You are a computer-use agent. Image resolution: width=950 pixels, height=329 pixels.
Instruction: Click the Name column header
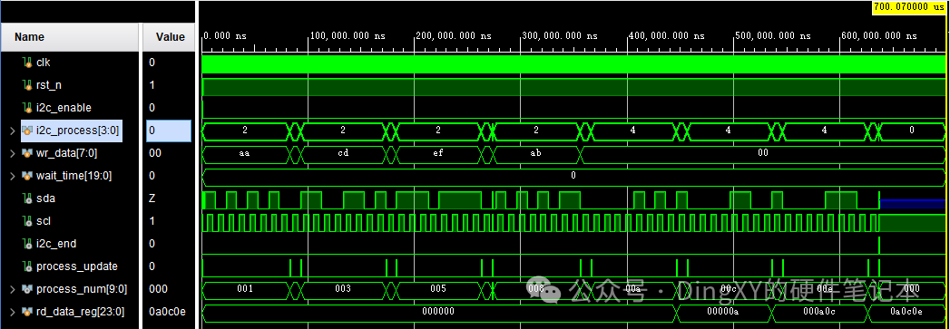(70, 37)
